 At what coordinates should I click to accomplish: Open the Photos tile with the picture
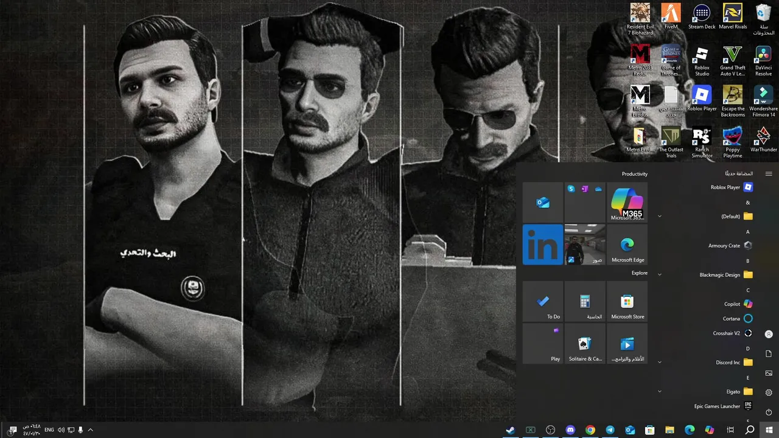tap(585, 245)
